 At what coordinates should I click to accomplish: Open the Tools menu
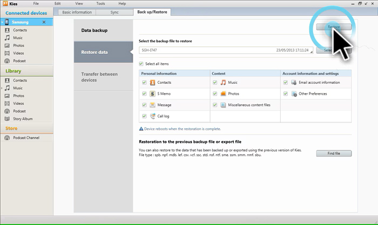click(100, 3)
